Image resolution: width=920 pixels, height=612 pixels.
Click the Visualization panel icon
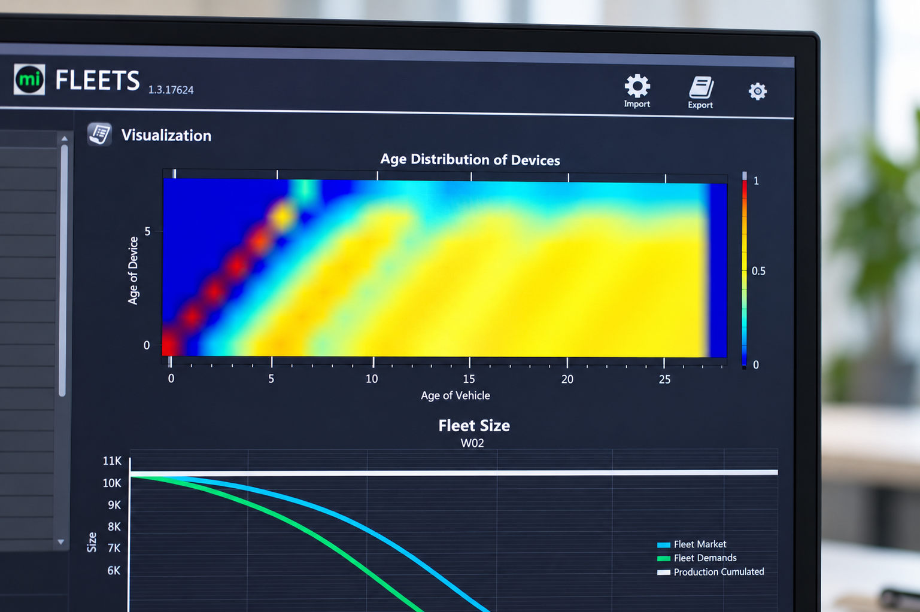tap(99, 134)
